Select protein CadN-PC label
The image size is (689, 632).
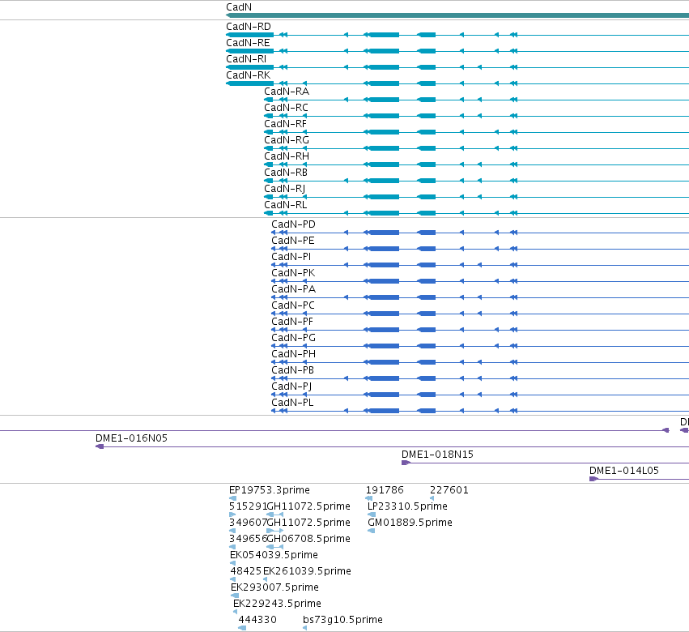292,305
